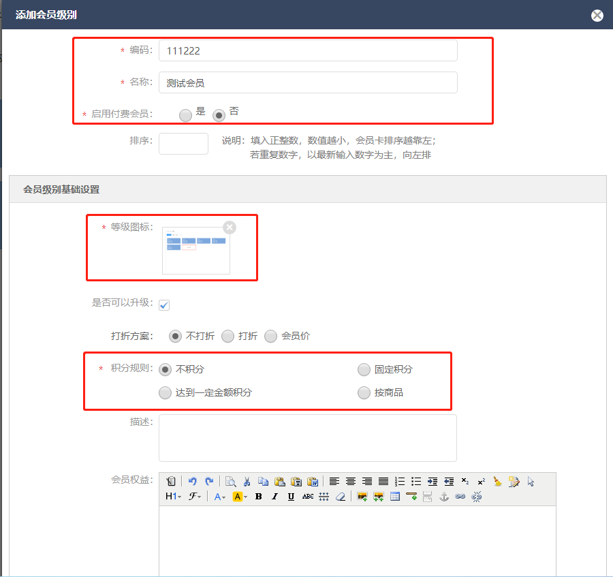Screen dimensions: 613x577
Task: Align text left in editor
Action: pos(334,481)
